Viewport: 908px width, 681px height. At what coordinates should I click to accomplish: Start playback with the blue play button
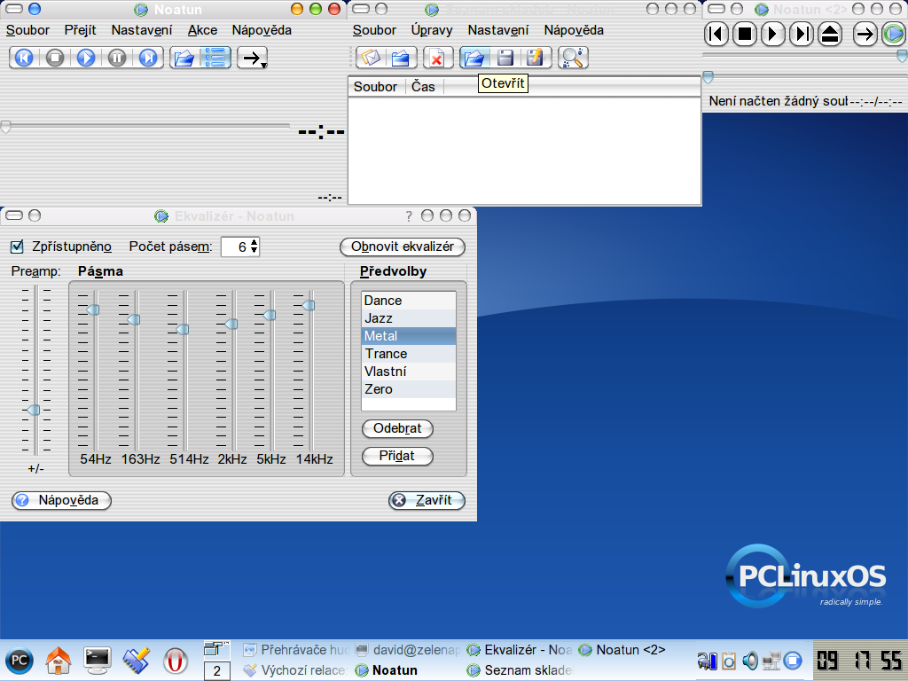point(86,58)
